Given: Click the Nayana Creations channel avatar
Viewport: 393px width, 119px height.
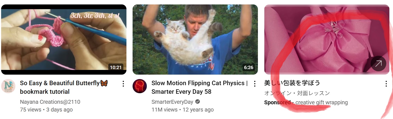Looking at the screenshot, I should (x=8, y=86).
